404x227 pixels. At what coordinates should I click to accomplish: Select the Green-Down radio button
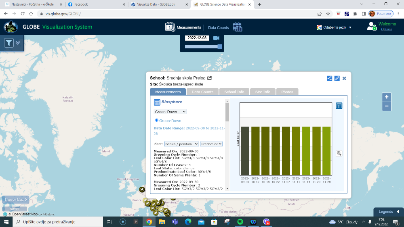pyautogui.click(x=157, y=120)
